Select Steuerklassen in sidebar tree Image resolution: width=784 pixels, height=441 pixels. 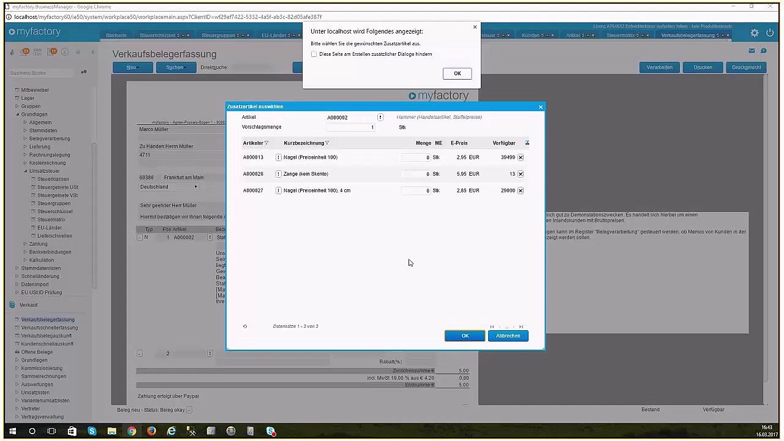pos(53,179)
